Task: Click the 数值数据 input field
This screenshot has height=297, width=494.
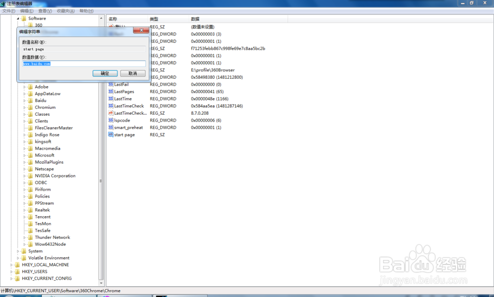Action: (84, 64)
